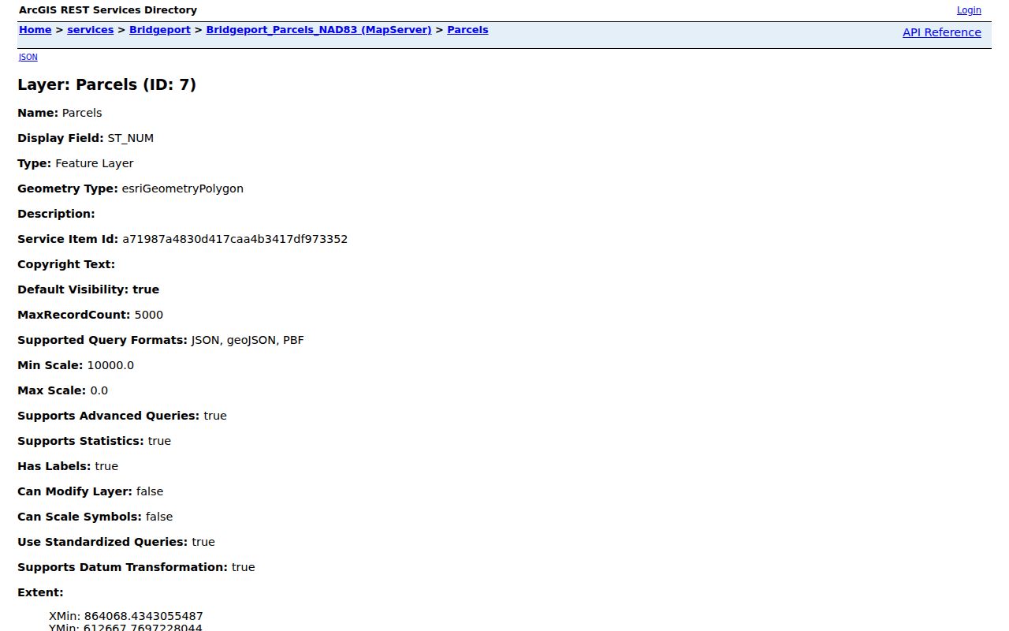Image resolution: width=1009 pixels, height=631 pixels.
Task: Click 'JSON, geoJSON, PBF' query formats text
Action: 248,340
